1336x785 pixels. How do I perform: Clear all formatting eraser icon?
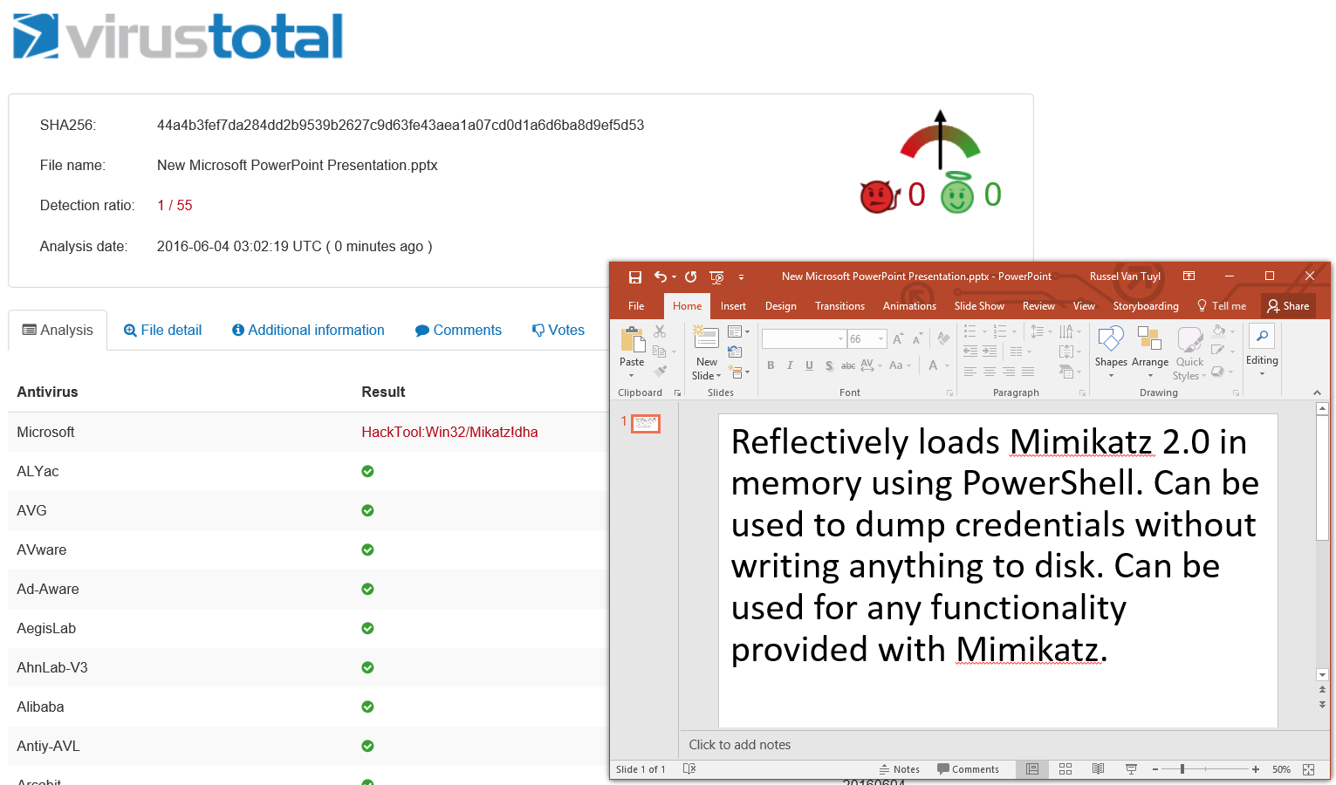coord(942,338)
